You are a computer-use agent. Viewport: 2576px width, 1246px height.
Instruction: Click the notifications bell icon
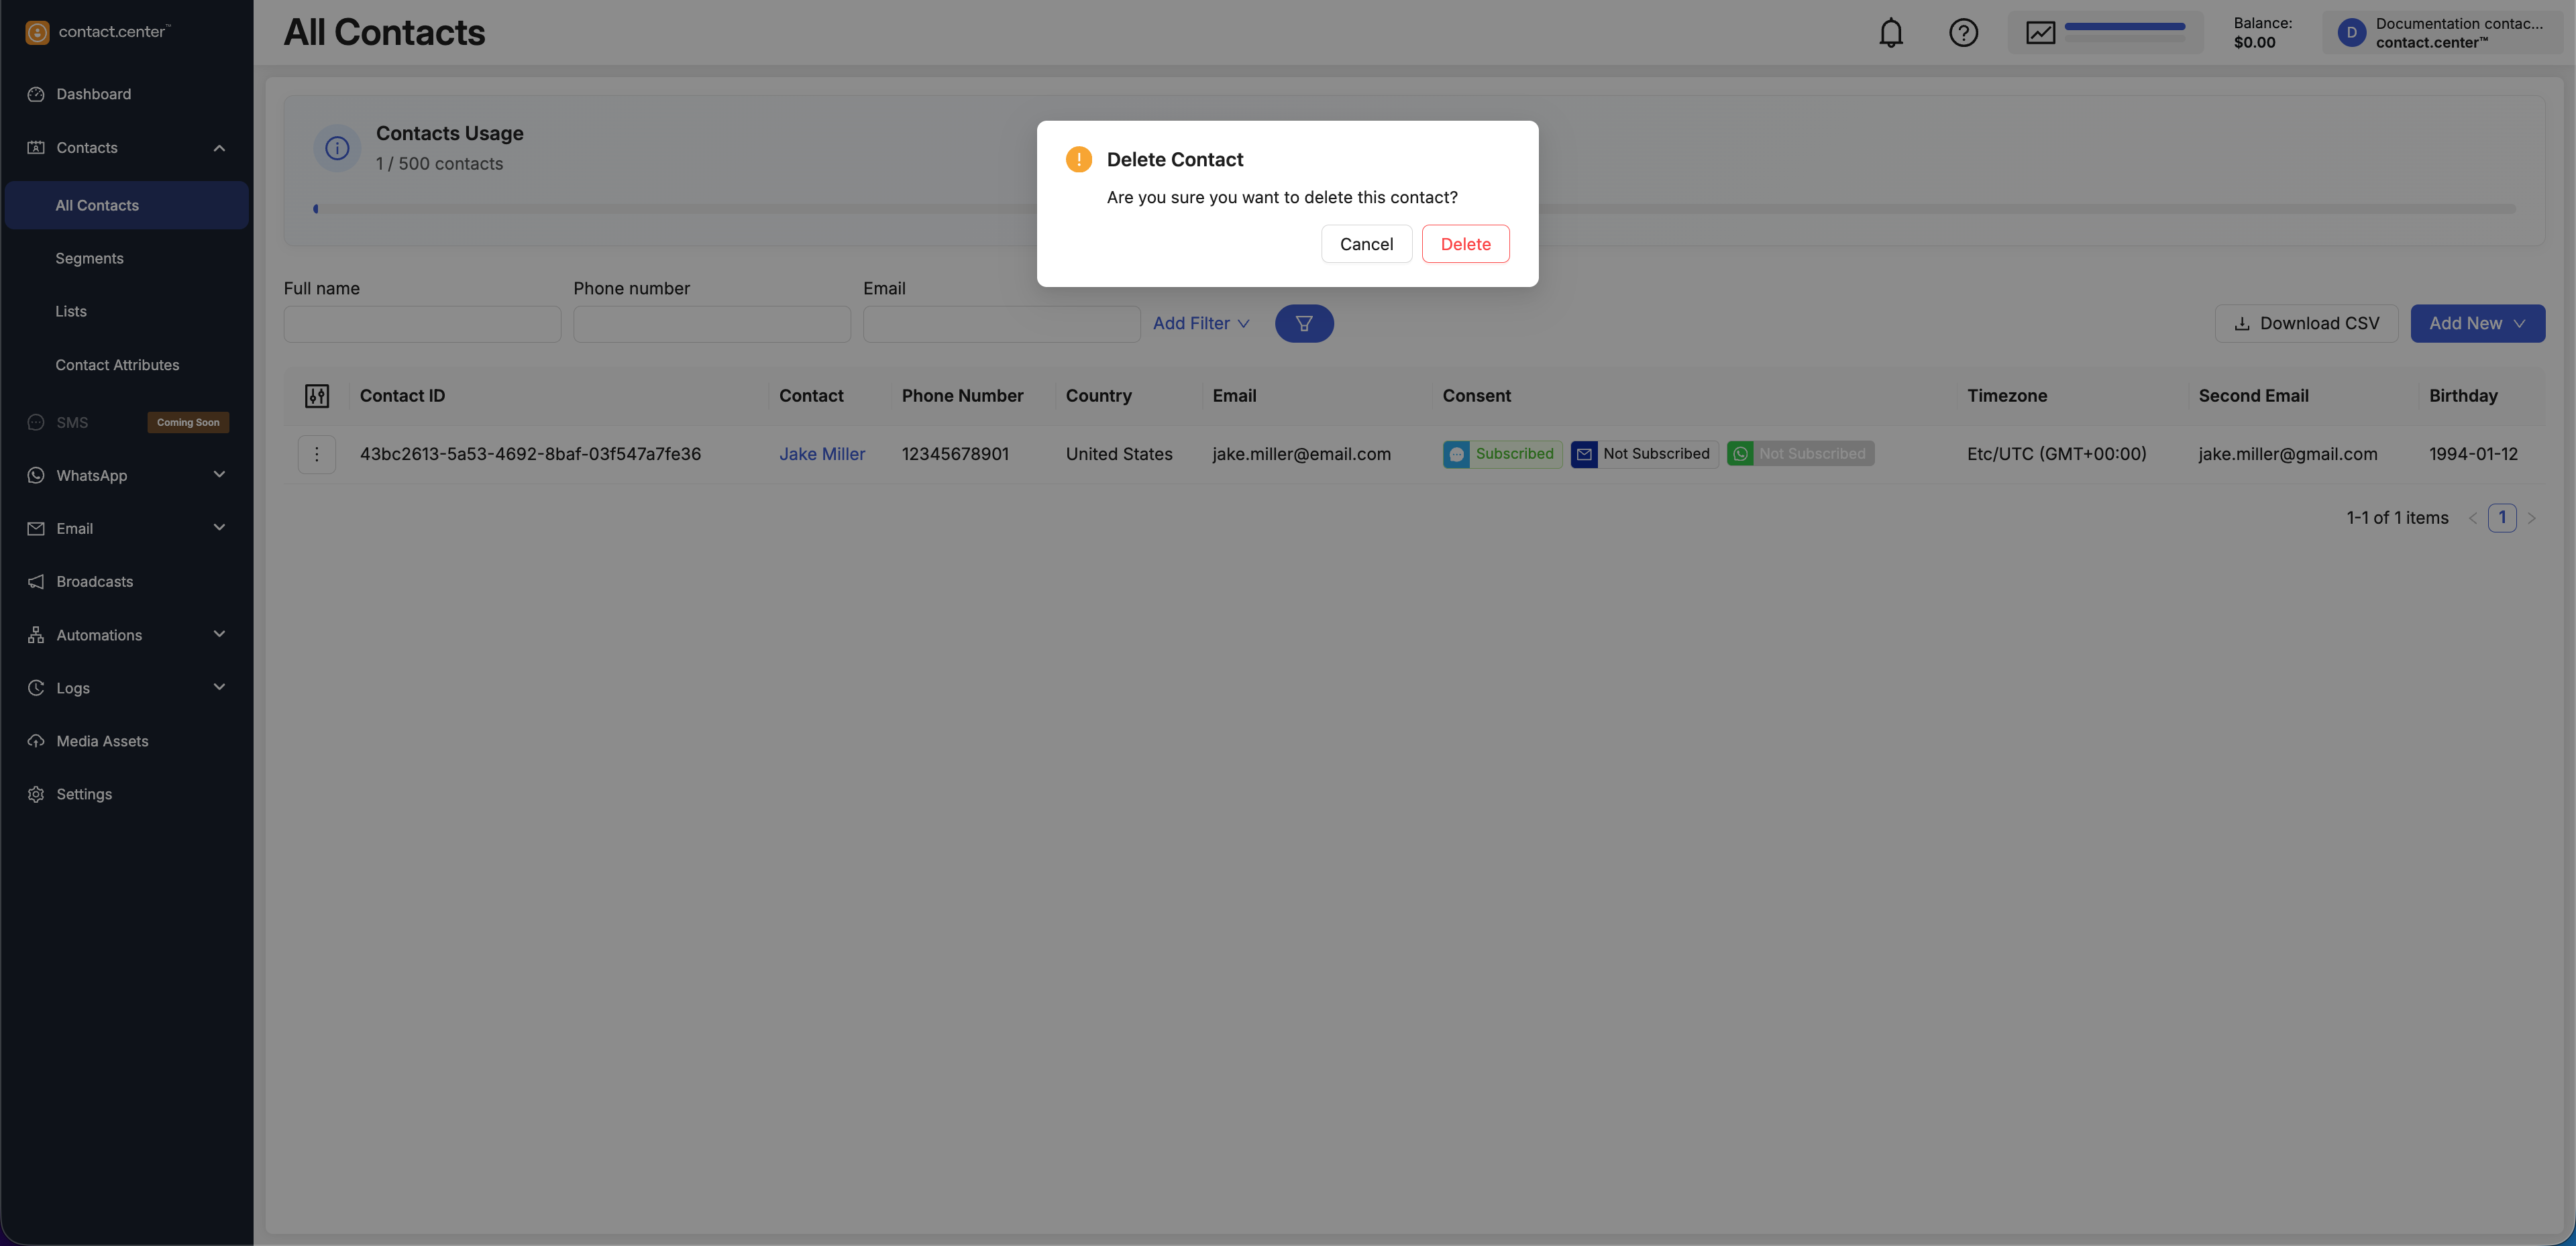pyautogui.click(x=1890, y=33)
